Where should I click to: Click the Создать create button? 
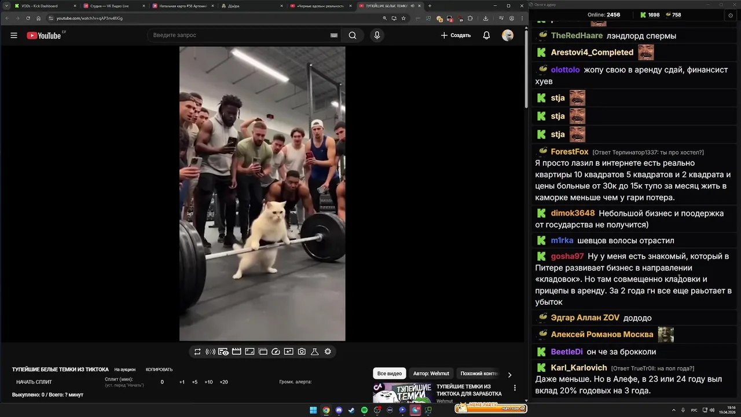[x=456, y=35]
